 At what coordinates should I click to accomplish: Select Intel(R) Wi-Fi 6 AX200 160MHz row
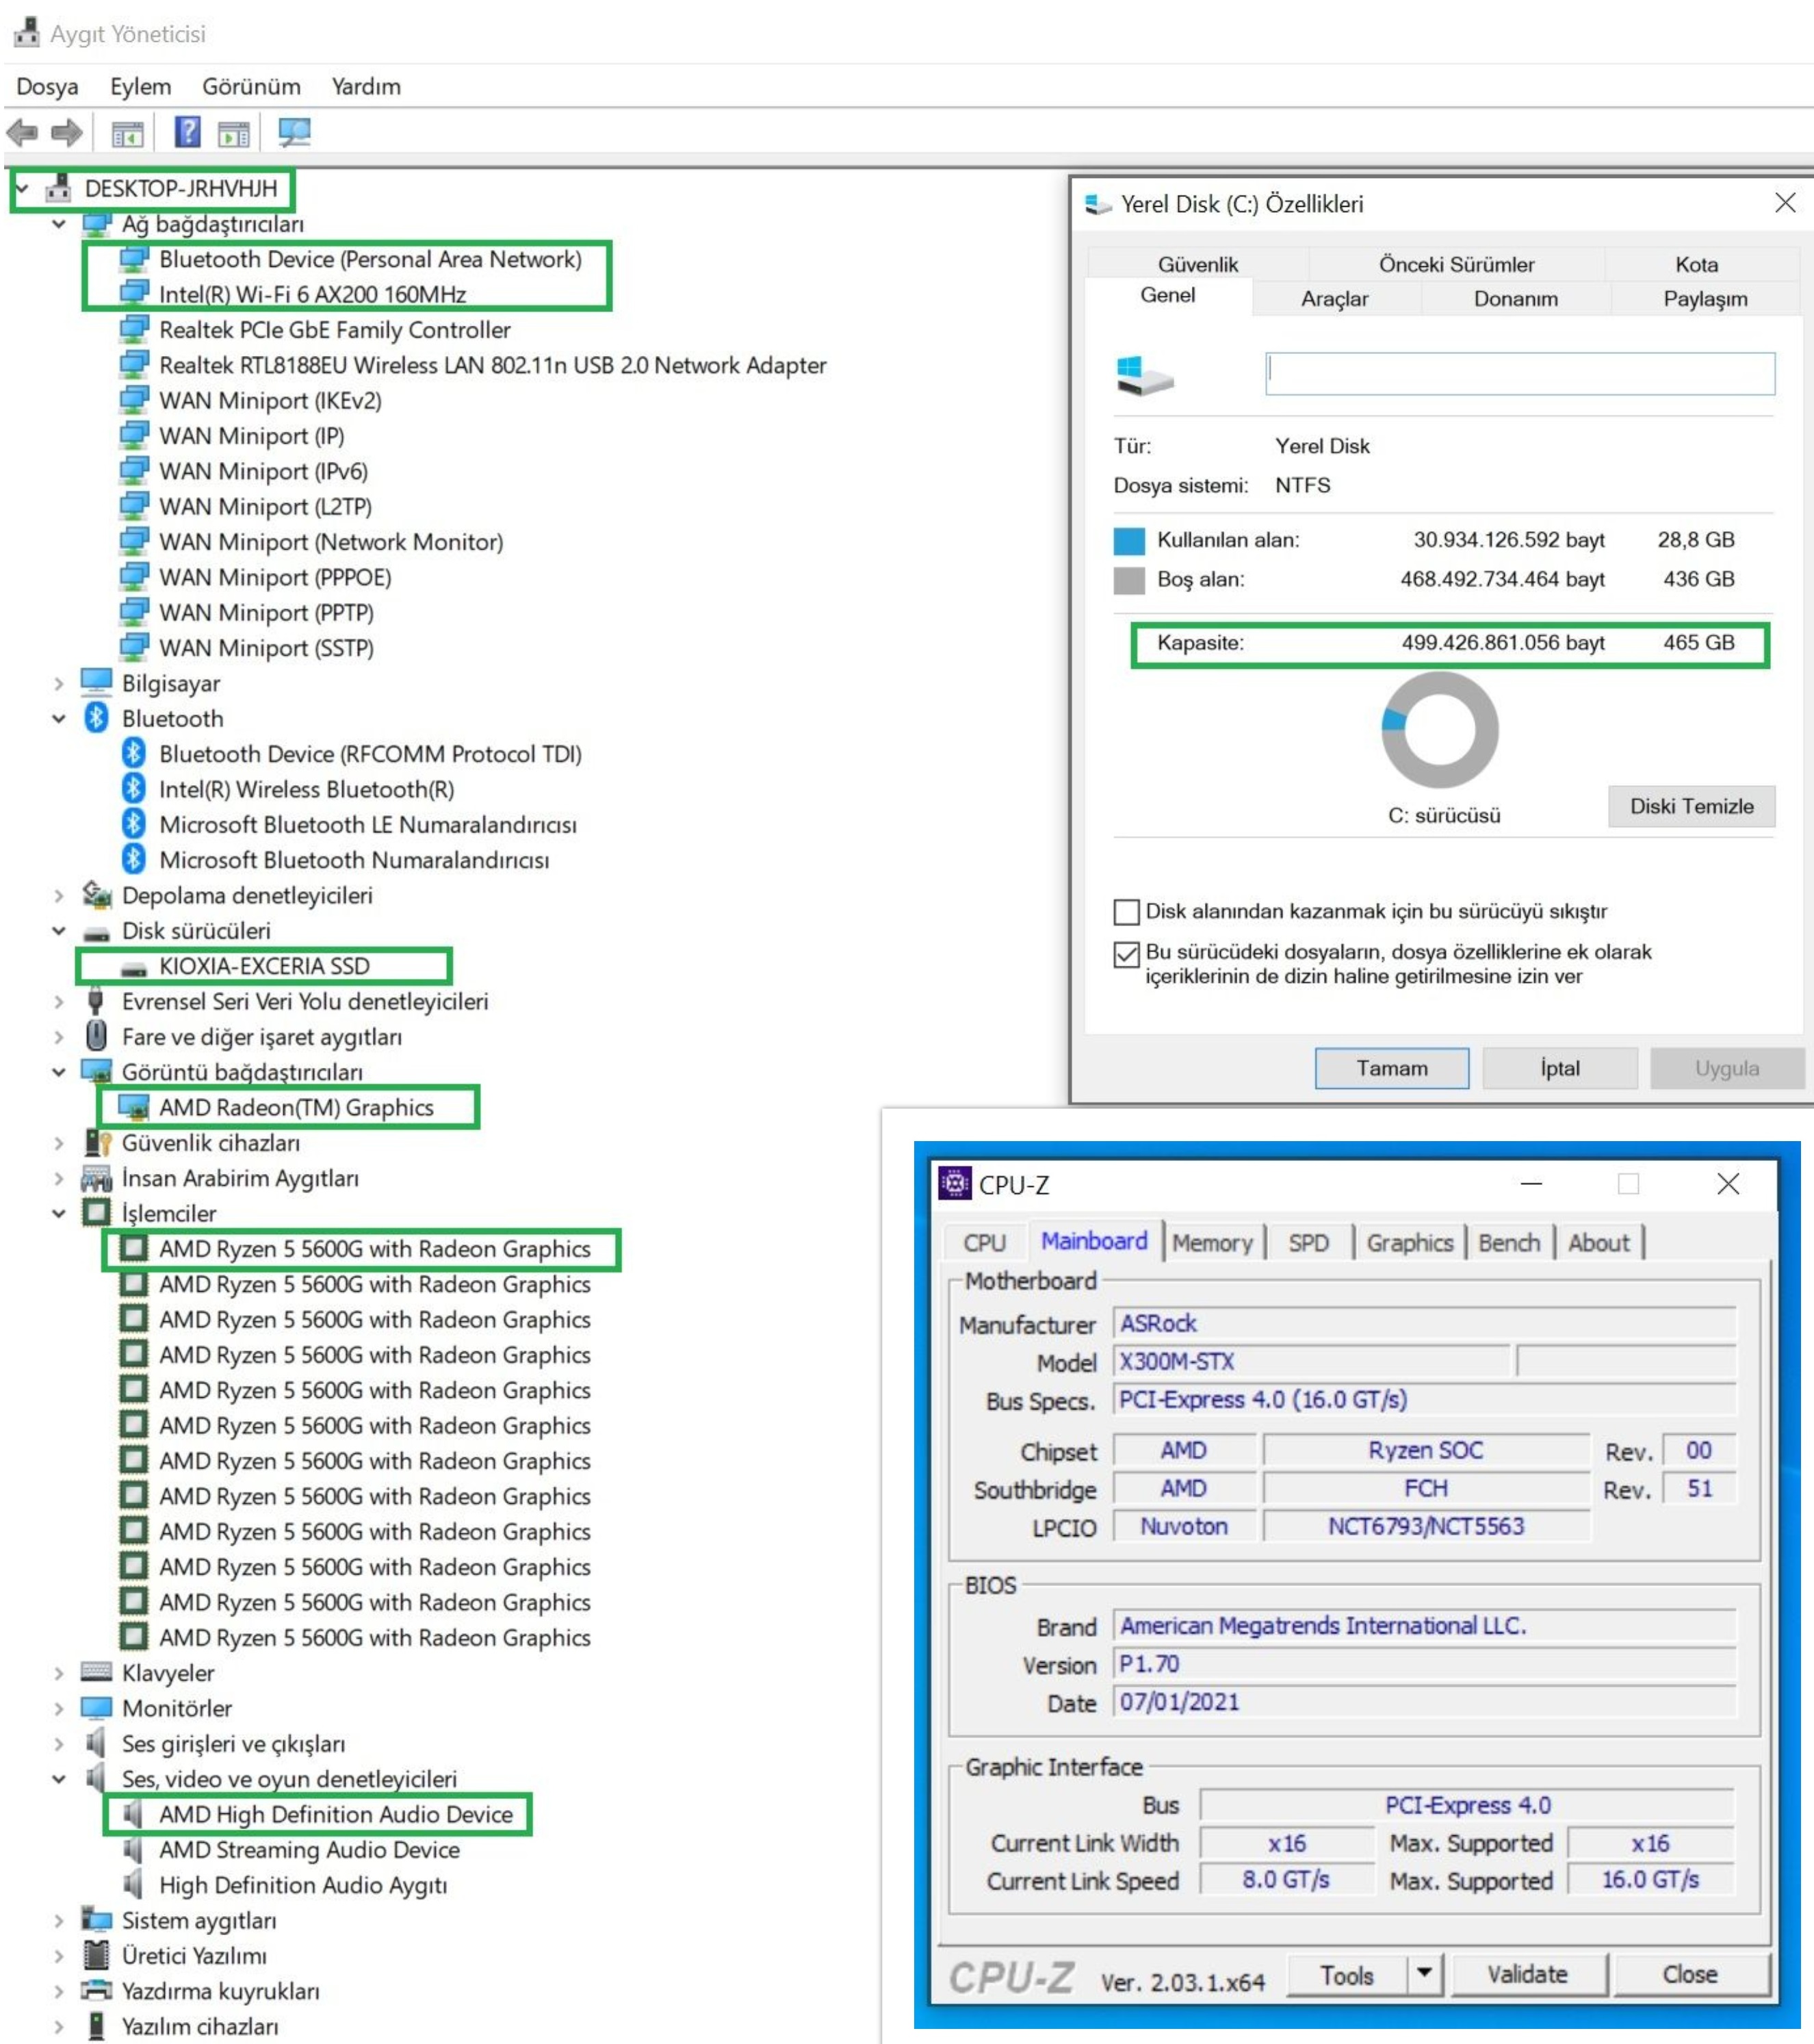coord(312,294)
